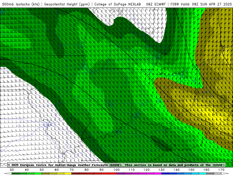The image size is (233, 175).
Task: Click the darkest green swatch at 30 kts
Action: point(15,173)
